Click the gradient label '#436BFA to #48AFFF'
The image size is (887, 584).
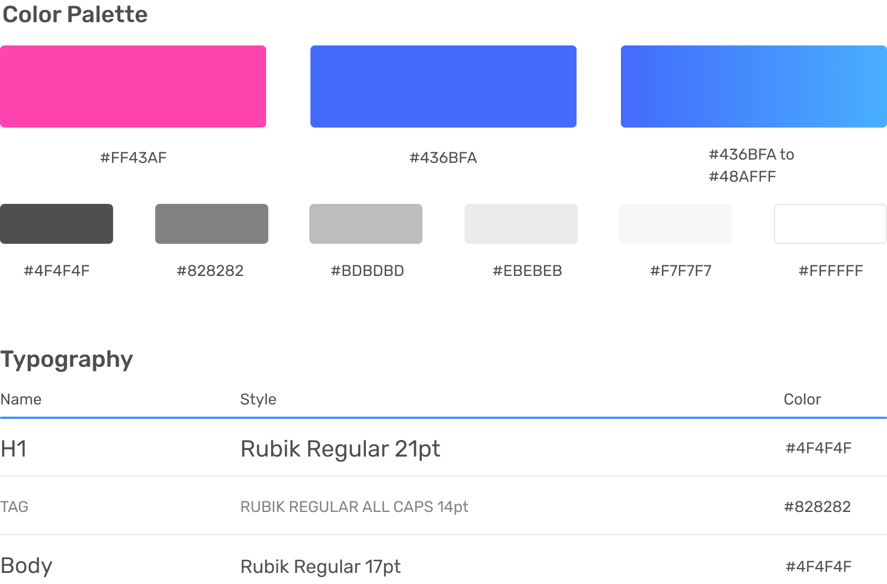click(751, 165)
